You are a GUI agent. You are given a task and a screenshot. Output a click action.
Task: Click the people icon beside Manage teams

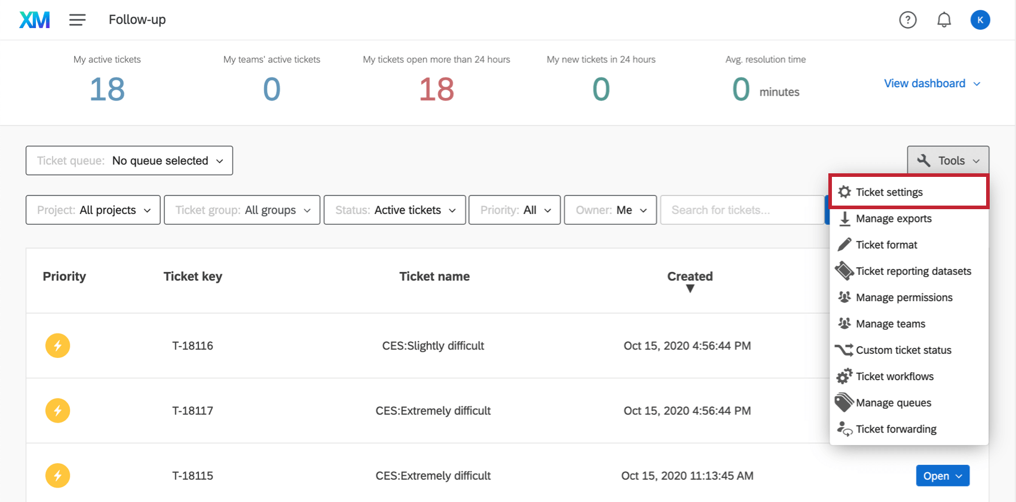[844, 323]
